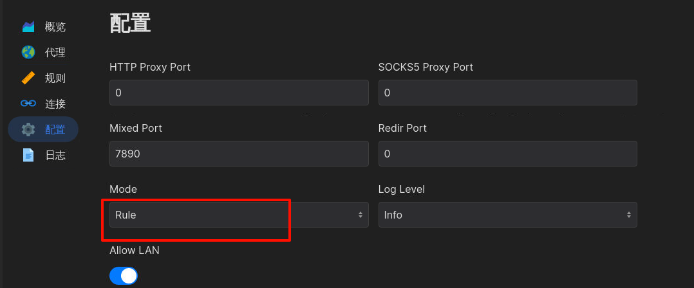This screenshot has height=288, width=694.
Task: Click the document icon for Logs
Action: tap(28, 155)
